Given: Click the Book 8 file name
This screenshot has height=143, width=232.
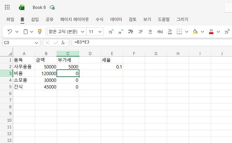Looking at the screenshot, I should [x=39, y=7].
